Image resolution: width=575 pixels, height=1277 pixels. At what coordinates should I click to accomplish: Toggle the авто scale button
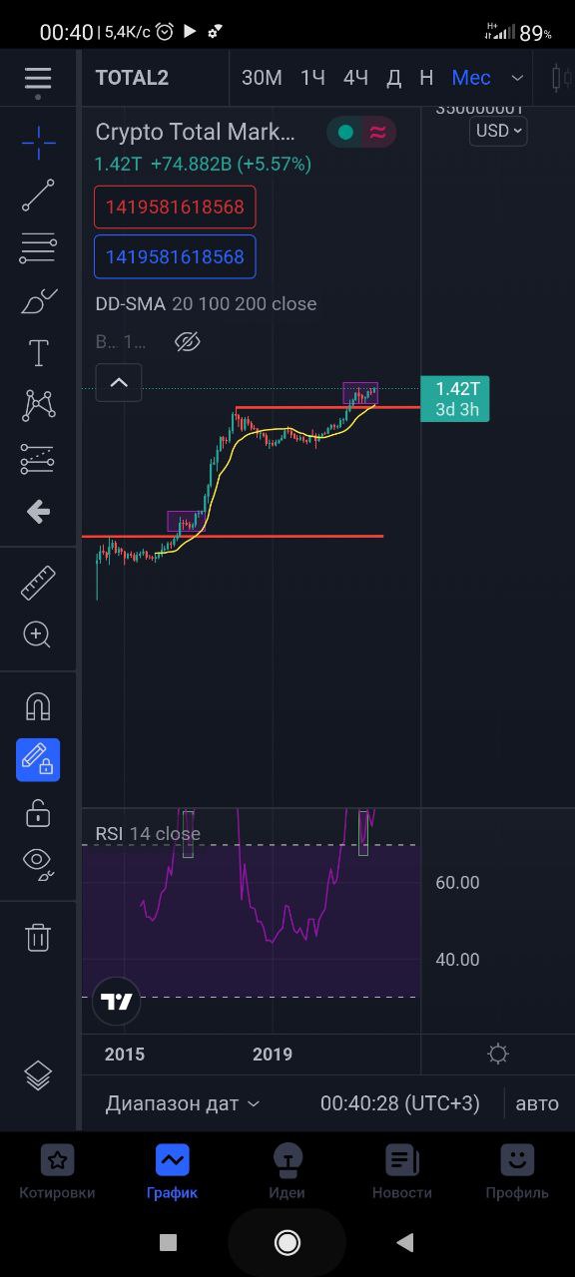(537, 1103)
